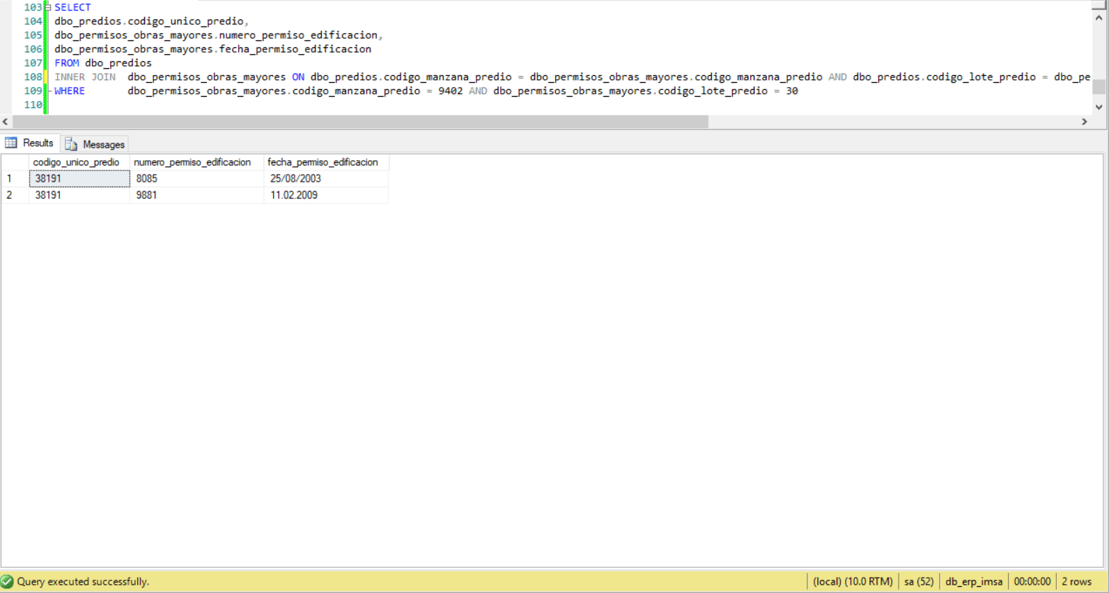Click editor horizontal scrollbar right arrow

pos(1085,121)
